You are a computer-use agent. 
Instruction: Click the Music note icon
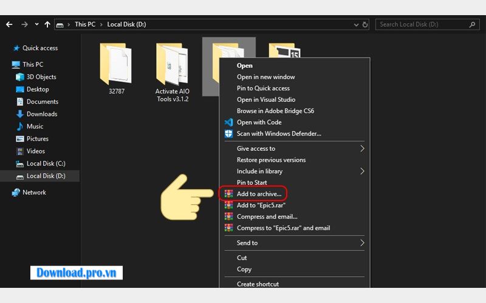pyautogui.click(x=20, y=126)
